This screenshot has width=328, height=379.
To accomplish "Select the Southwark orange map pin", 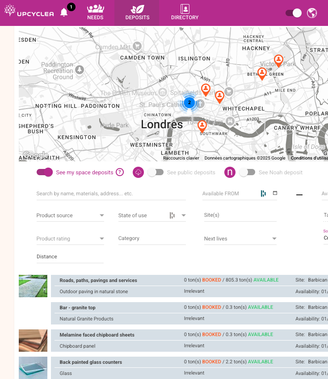I will [202, 126].
